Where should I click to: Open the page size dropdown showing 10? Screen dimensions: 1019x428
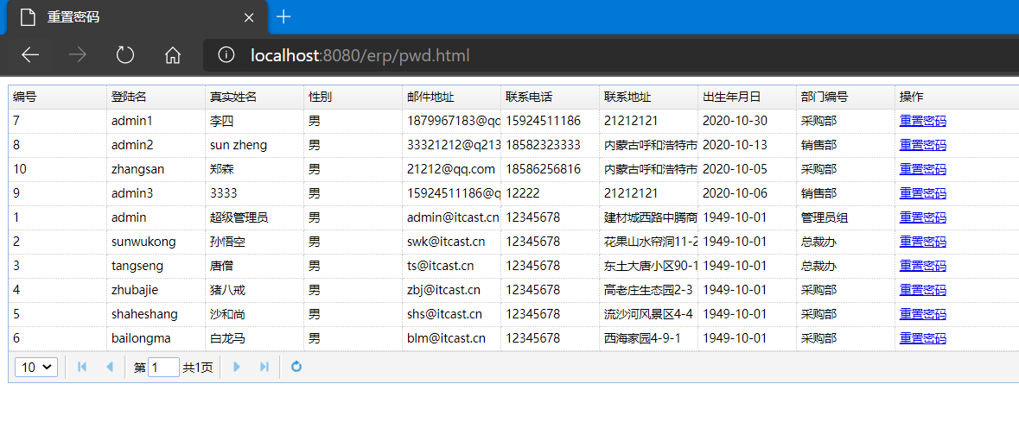point(36,367)
